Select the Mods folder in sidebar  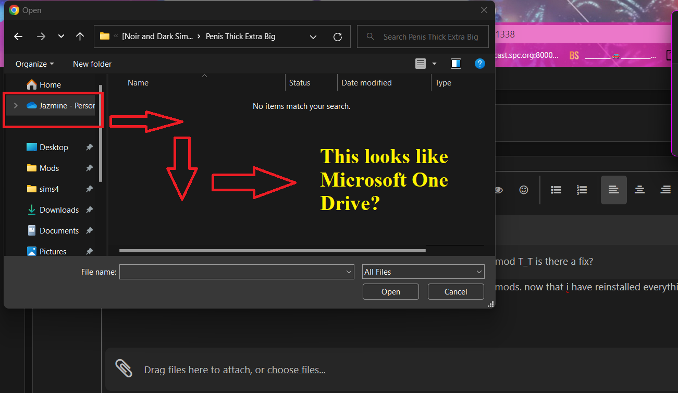[50, 168]
